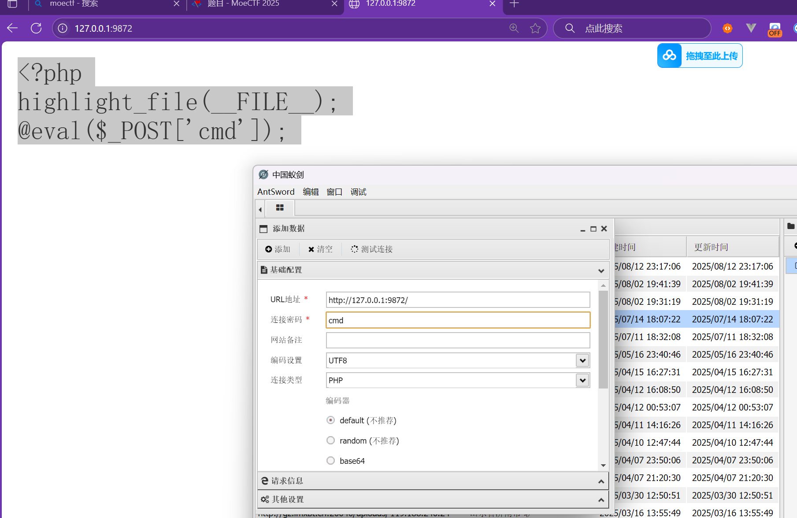The width and height of the screenshot is (797, 518).
Task: Close the 添加数据 dialog
Action: click(x=604, y=229)
